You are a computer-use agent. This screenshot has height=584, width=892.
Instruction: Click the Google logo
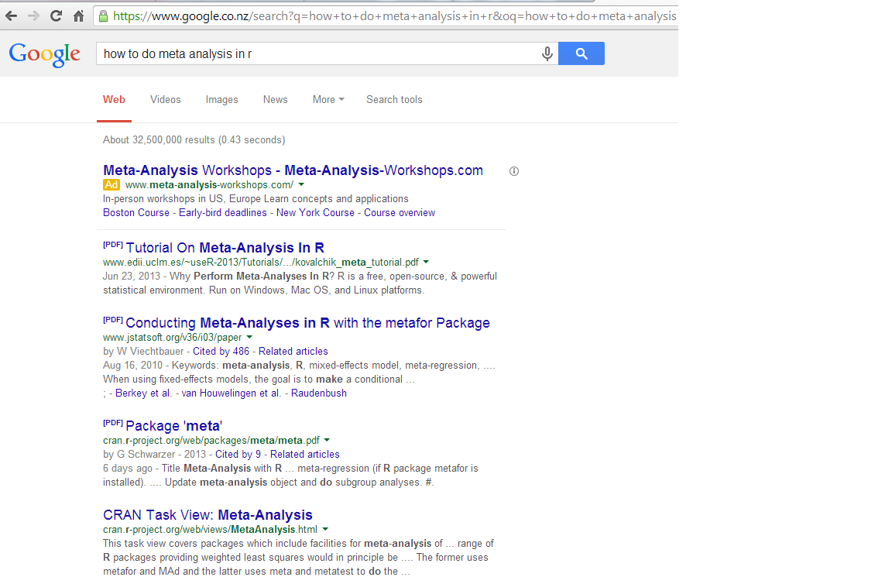point(44,55)
